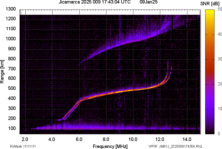Click the colorbar tick label '50'
Screen dimensions: 222x149
[x=220, y=9]
